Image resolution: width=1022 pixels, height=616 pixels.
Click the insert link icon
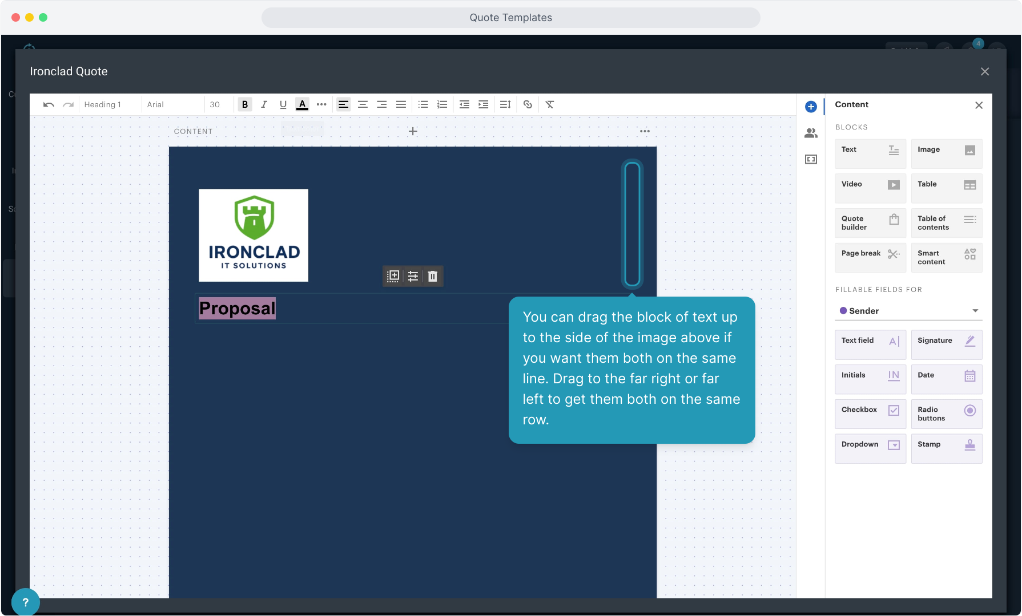click(x=528, y=104)
